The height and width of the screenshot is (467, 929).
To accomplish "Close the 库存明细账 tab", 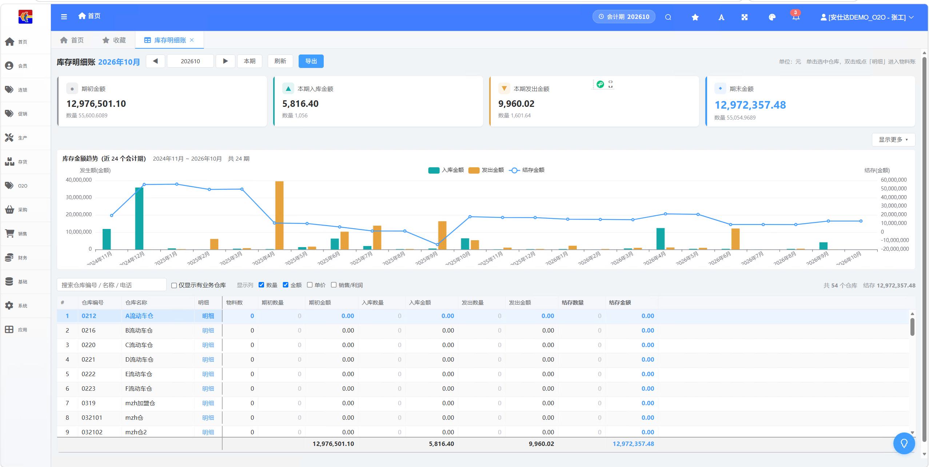I will click(x=192, y=40).
